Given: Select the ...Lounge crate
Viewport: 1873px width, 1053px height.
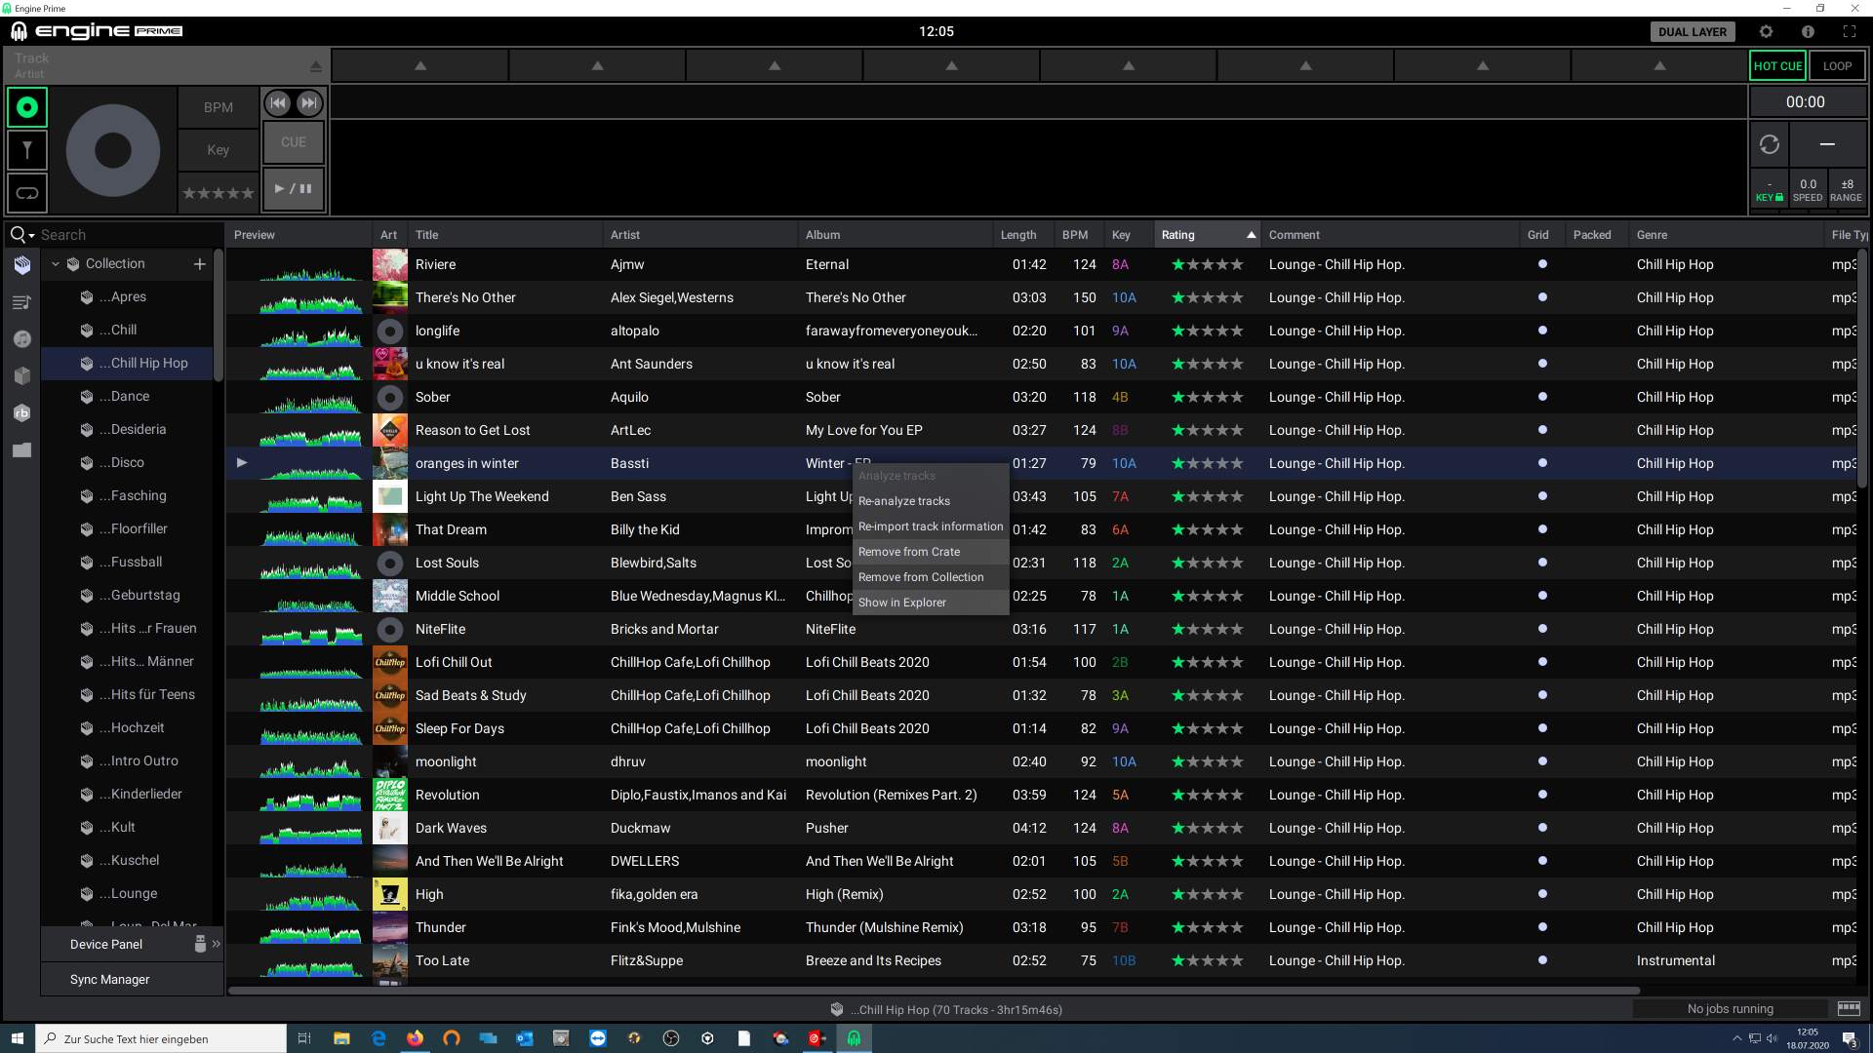Looking at the screenshot, I should pyautogui.click(x=127, y=893).
